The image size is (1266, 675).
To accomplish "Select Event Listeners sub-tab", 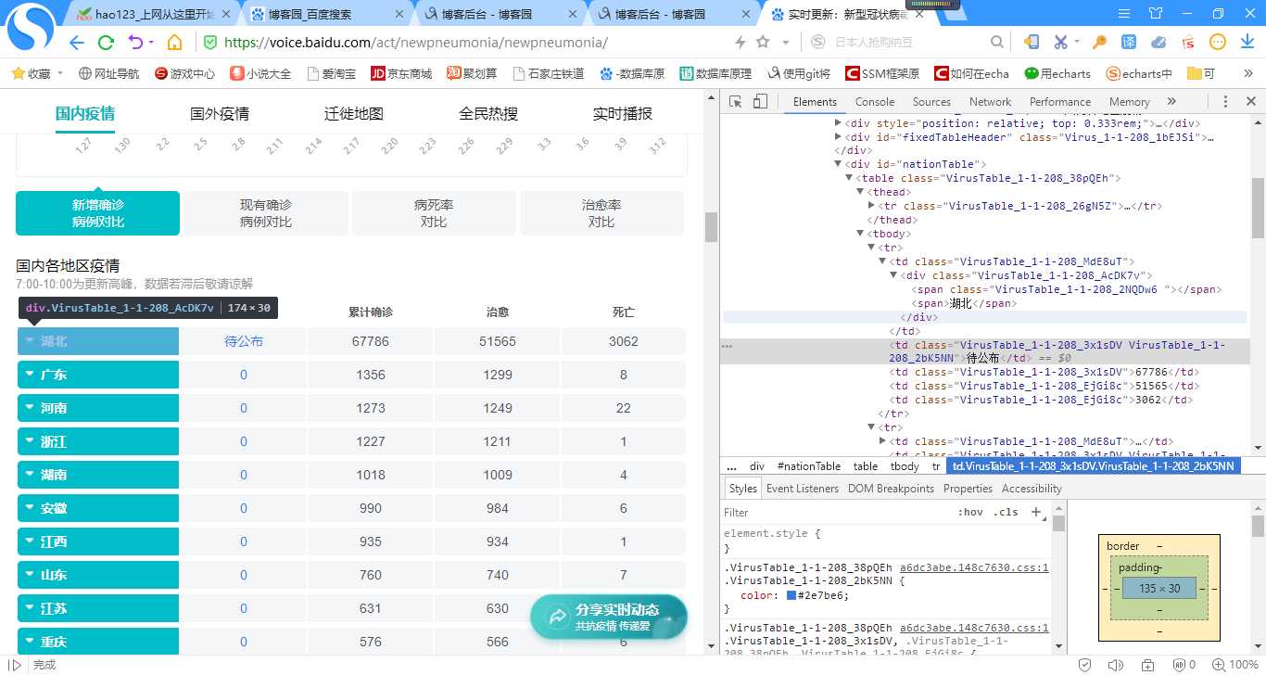I will (802, 489).
